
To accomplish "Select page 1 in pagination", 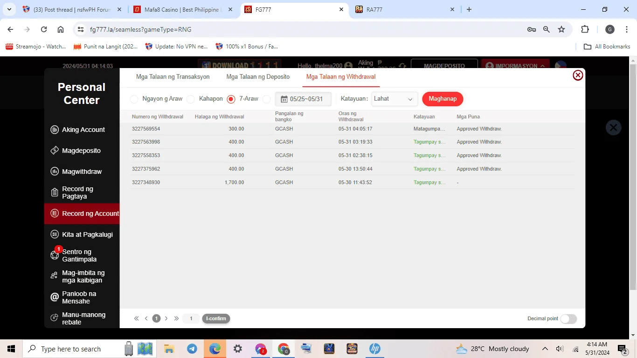I will point(156,318).
